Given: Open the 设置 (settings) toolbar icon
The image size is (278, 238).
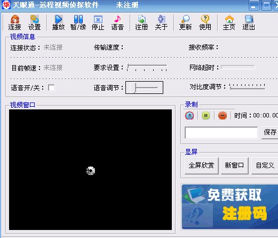Looking at the screenshot, I should click(34, 22).
